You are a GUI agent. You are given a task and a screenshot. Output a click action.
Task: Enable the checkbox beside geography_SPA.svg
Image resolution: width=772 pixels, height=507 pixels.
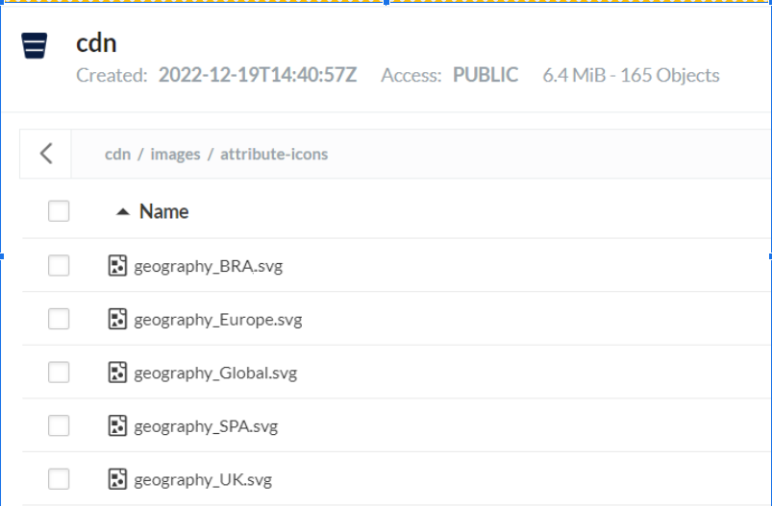coord(59,425)
